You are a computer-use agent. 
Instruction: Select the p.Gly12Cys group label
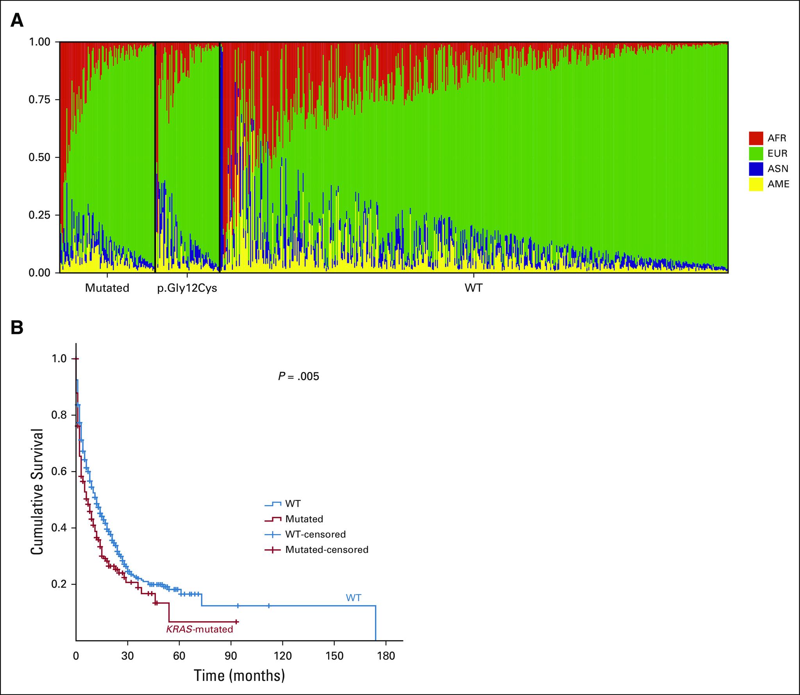[x=187, y=288]
